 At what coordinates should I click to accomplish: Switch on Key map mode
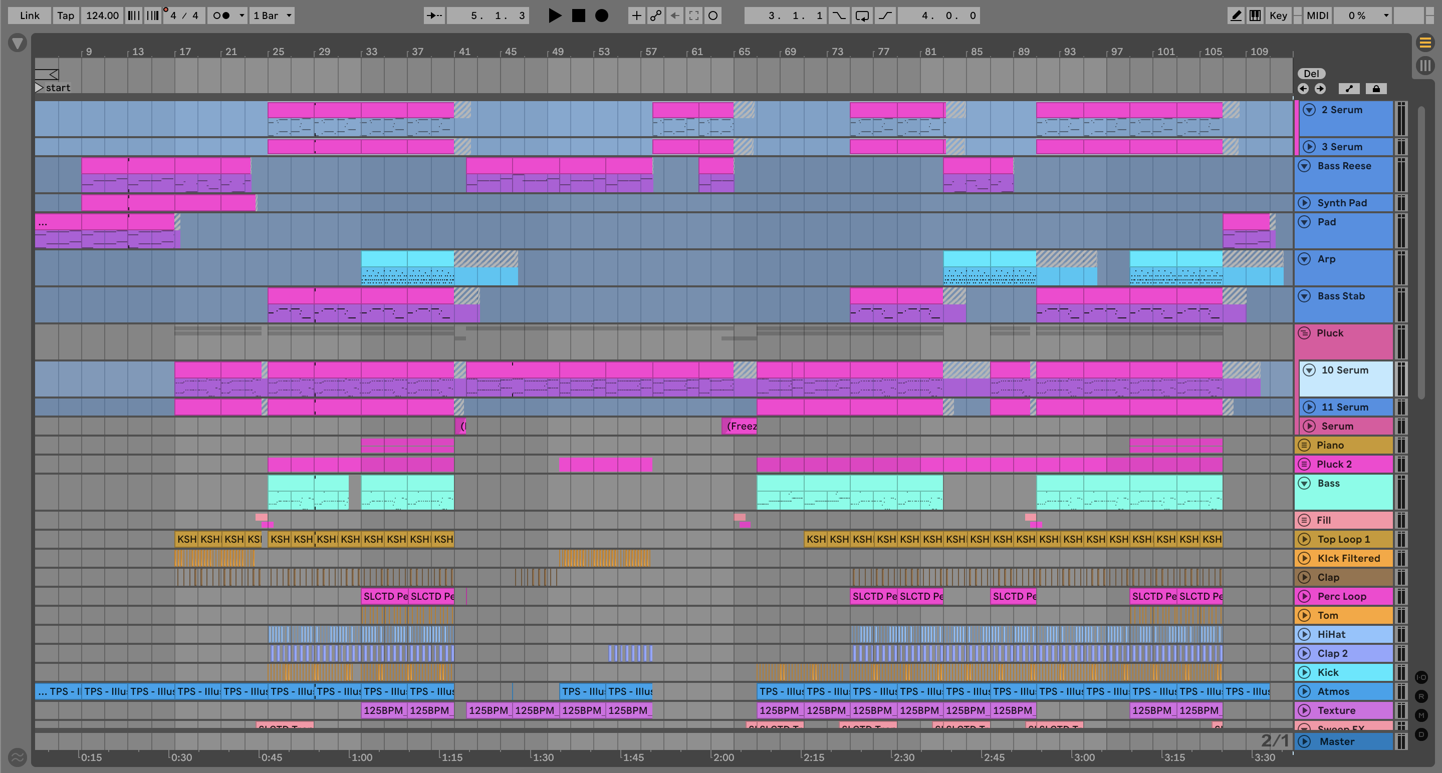click(x=1278, y=16)
